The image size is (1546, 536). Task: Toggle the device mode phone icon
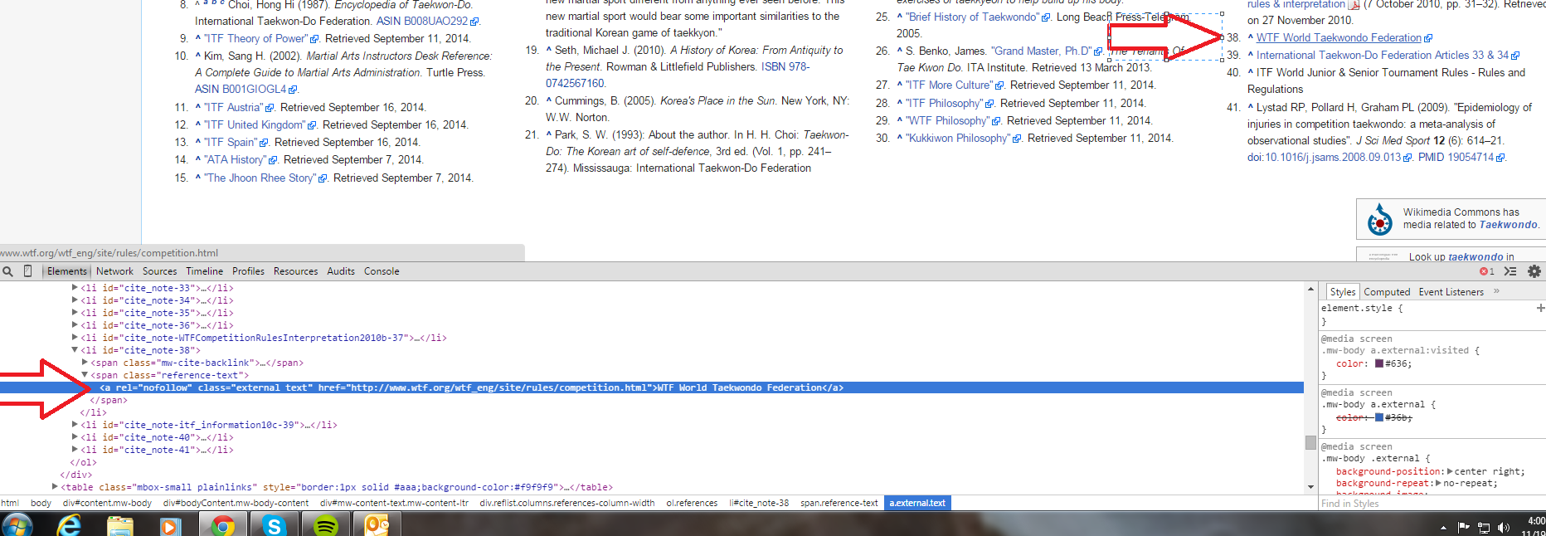27,271
